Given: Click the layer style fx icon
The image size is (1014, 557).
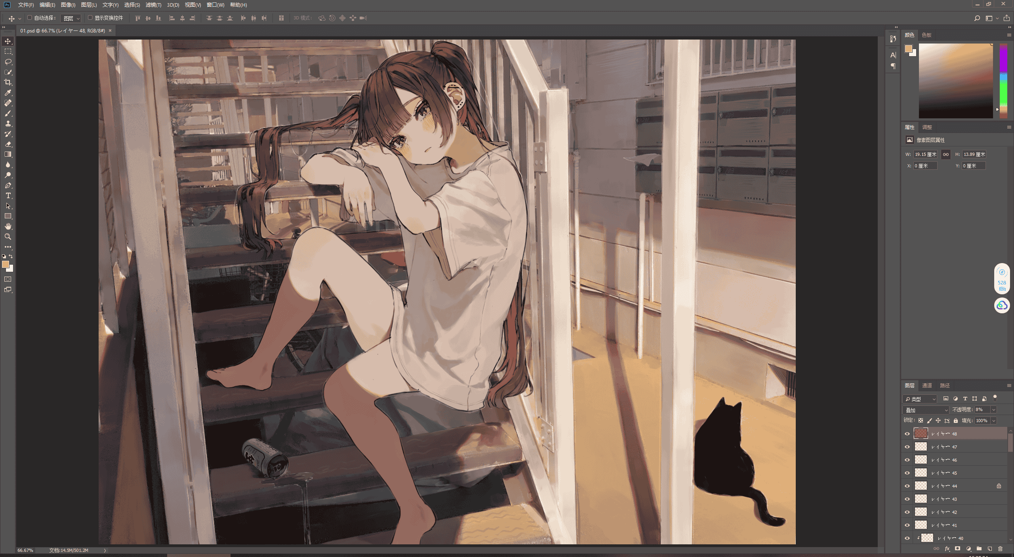Looking at the screenshot, I should click(947, 549).
